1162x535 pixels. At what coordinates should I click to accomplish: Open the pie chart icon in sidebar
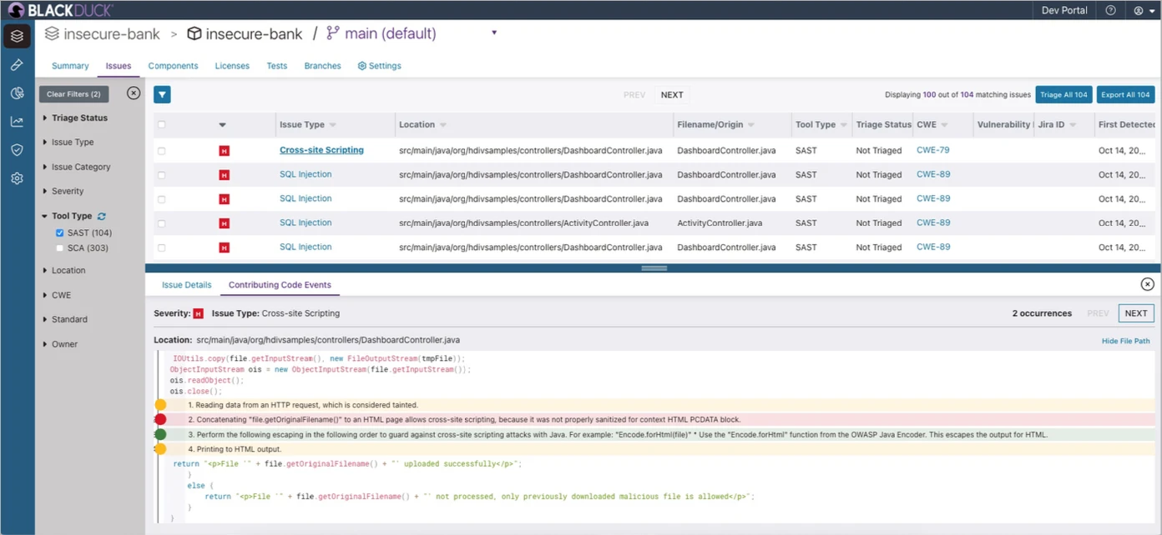coord(17,93)
